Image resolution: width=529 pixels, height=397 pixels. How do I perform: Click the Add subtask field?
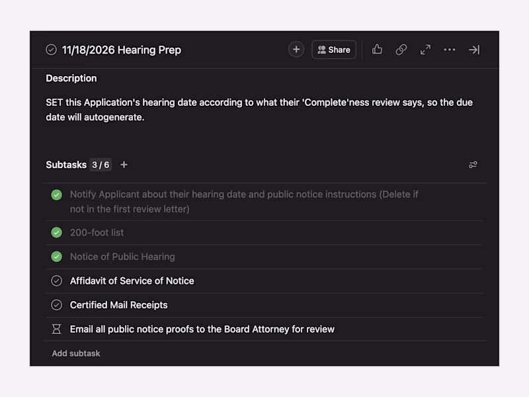[x=76, y=353]
